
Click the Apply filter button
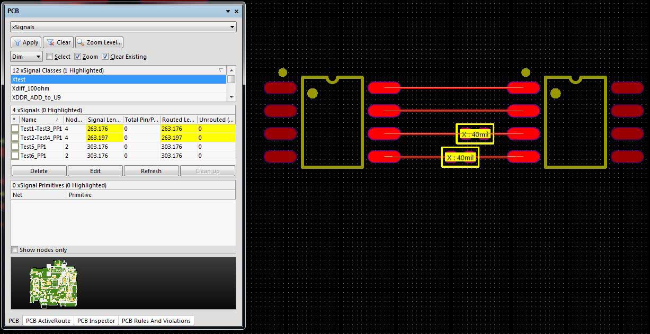tap(26, 42)
